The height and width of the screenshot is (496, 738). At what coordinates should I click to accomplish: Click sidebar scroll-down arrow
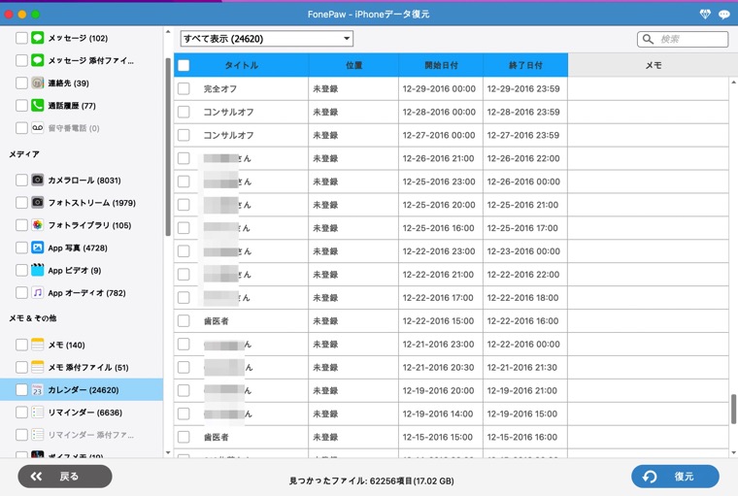click(x=168, y=452)
